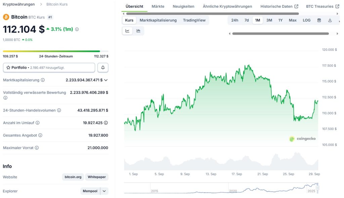This screenshot has width=344, height=198.
Task: Click the tab bar horizontal scrollbar
Action: [212, 14]
